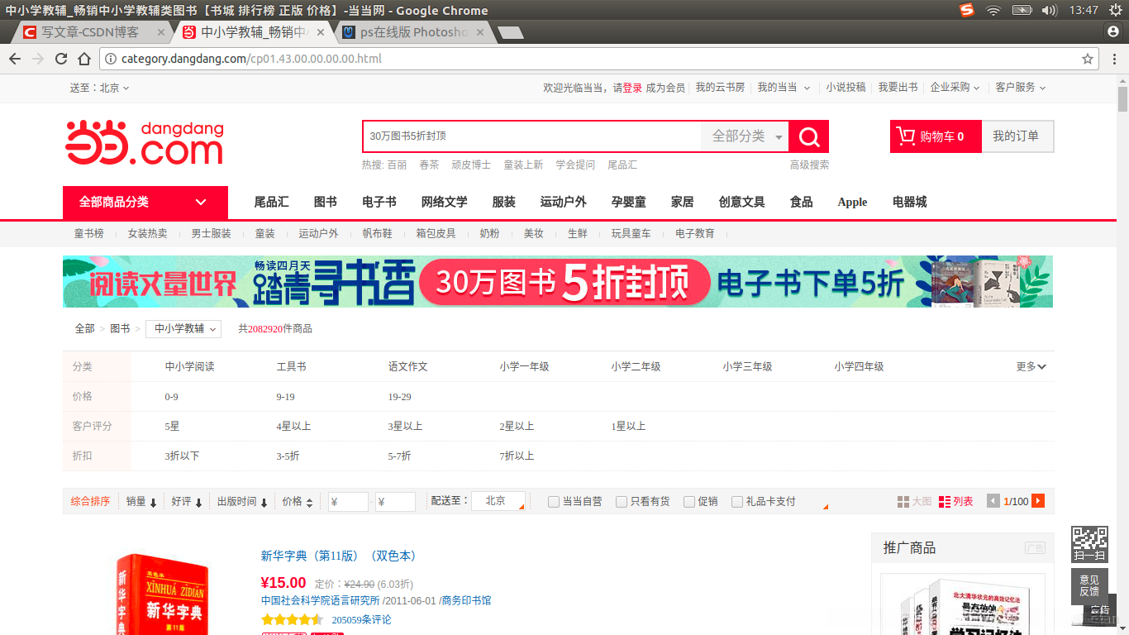1129x635 pixels.
Task: Go to next page with orange arrow
Action: click(x=1038, y=501)
